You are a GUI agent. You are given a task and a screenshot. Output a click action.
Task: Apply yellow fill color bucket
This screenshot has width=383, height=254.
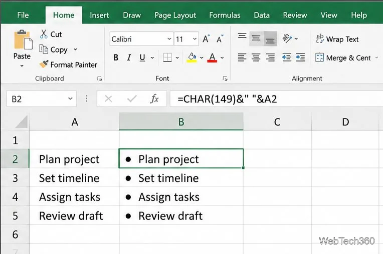coord(192,57)
